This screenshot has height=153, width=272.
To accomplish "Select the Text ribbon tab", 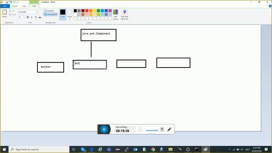I will click(34, 6).
